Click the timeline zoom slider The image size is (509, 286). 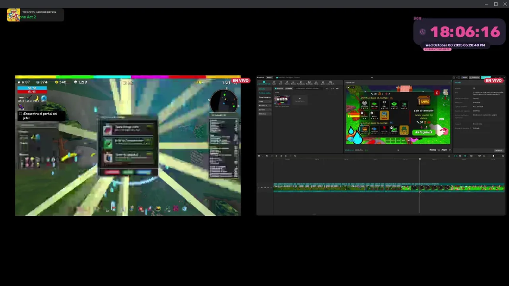[x=493, y=156]
